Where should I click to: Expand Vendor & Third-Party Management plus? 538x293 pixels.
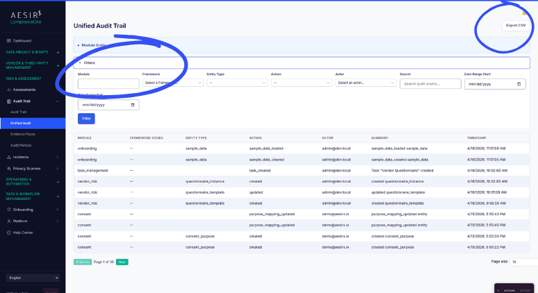click(58, 65)
